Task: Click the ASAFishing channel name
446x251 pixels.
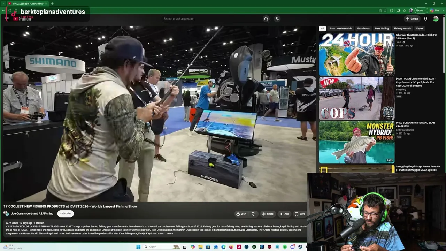Action: click(x=46, y=214)
